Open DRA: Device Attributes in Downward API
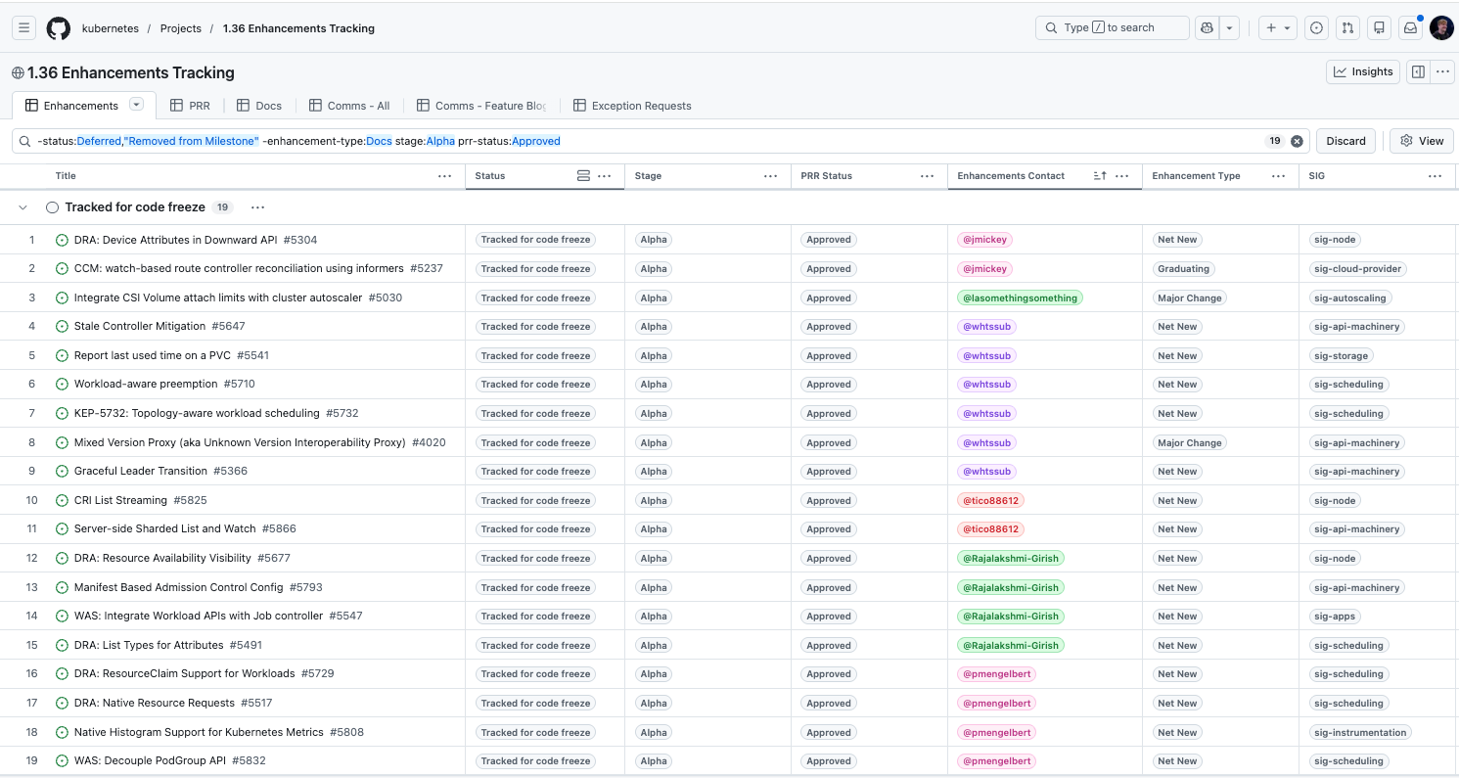This screenshot has width=1459, height=778. tap(175, 240)
